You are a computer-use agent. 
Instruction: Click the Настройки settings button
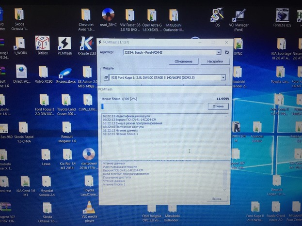215,62
